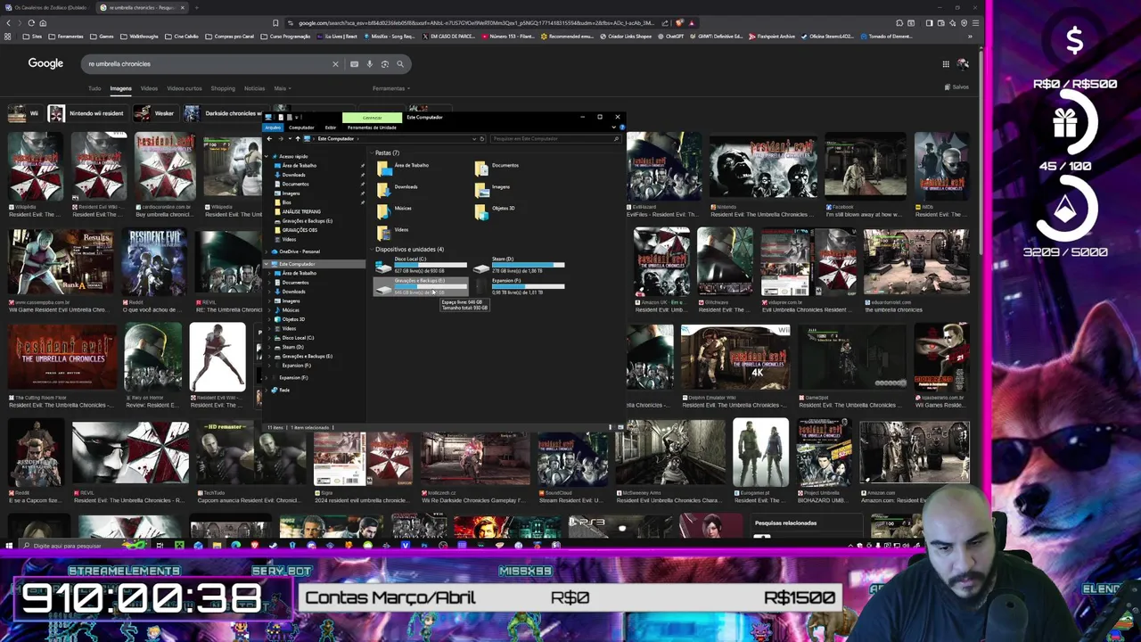Open the Google account avatar menu
Screen dimensions: 1141x642
pos(963,64)
